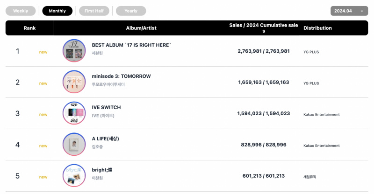Open BEST ALBUM 17 IS RIGHT HERE title link
Screen dimensions: 374x194
(131, 45)
